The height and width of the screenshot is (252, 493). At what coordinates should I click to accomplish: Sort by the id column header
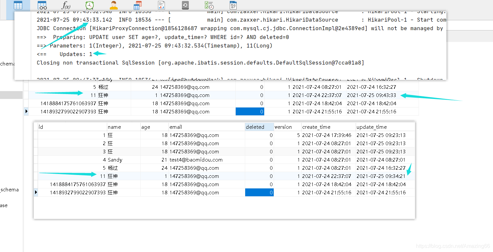point(72,127)
